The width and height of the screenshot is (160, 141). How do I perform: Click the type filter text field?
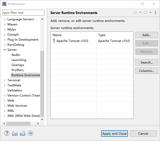click(23, 13)
